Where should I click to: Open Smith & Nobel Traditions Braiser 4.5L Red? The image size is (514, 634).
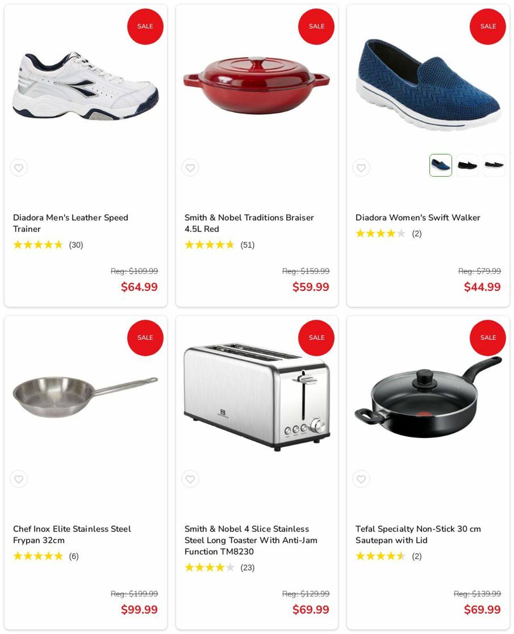click(249, 223)
